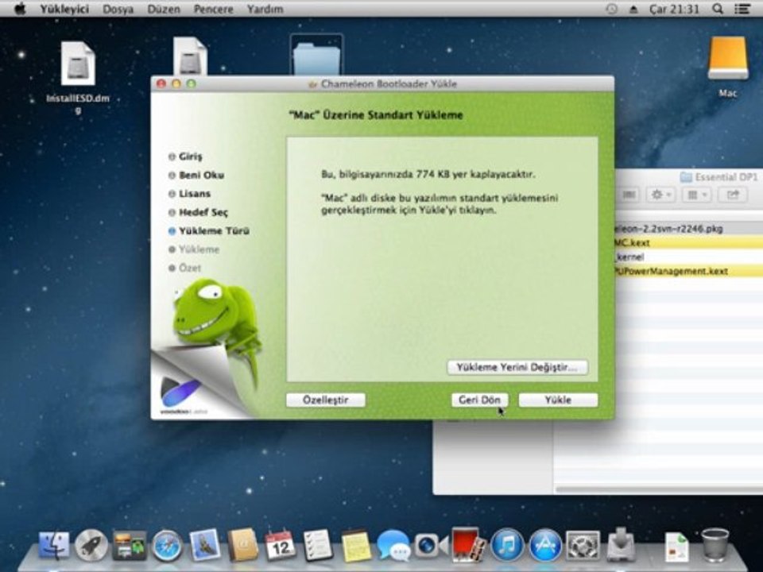This screenshot has height=572, width=763.
Task: Open Calendar icon showing 12
Action: (x=281, y=546)
